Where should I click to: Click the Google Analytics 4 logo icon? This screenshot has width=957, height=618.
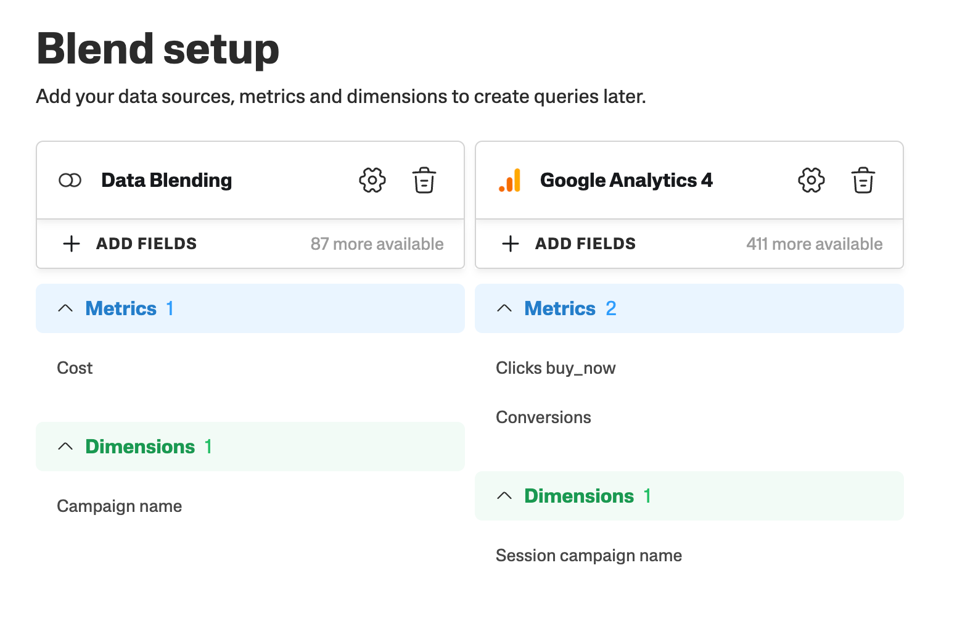510,180
